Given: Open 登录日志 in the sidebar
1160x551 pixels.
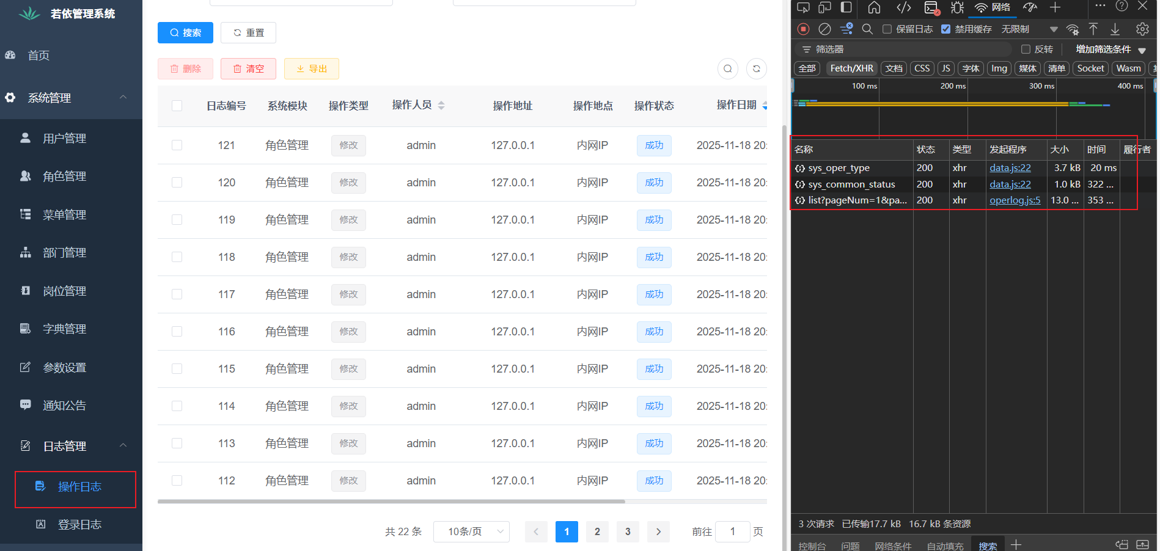Looking at the screenshot, I should click(79, 524).
